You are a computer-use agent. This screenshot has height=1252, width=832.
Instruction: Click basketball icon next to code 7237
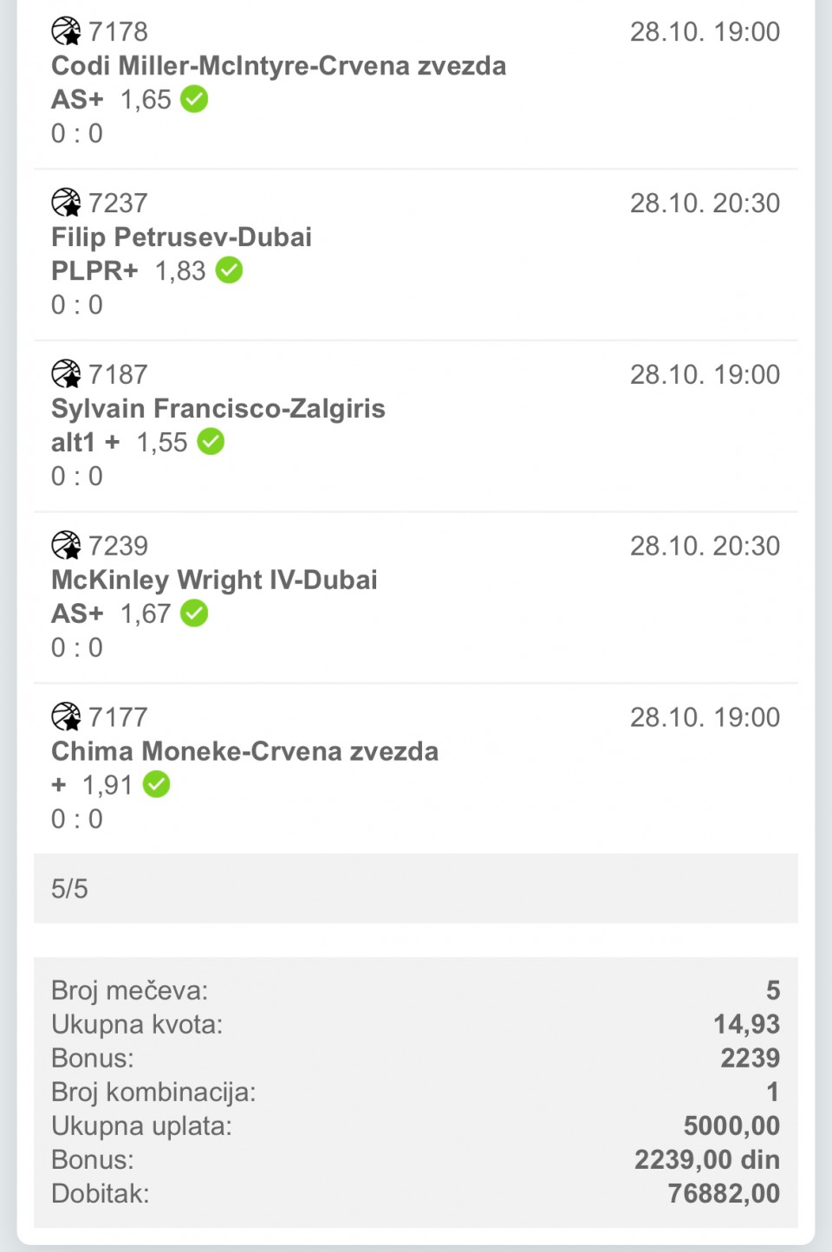[x=66, y=203]
